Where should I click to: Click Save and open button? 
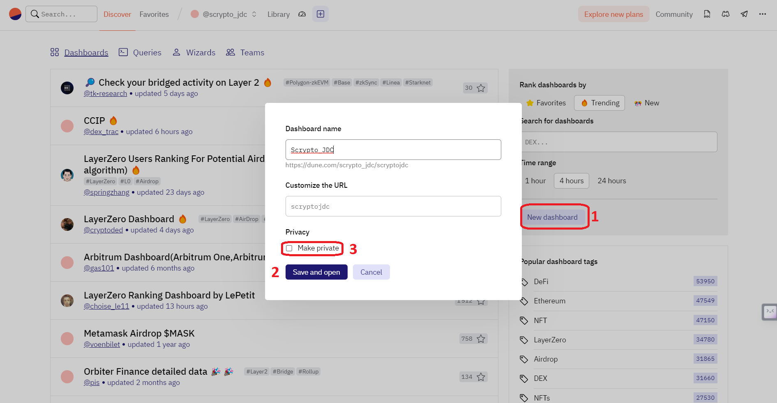click(316, 272)
